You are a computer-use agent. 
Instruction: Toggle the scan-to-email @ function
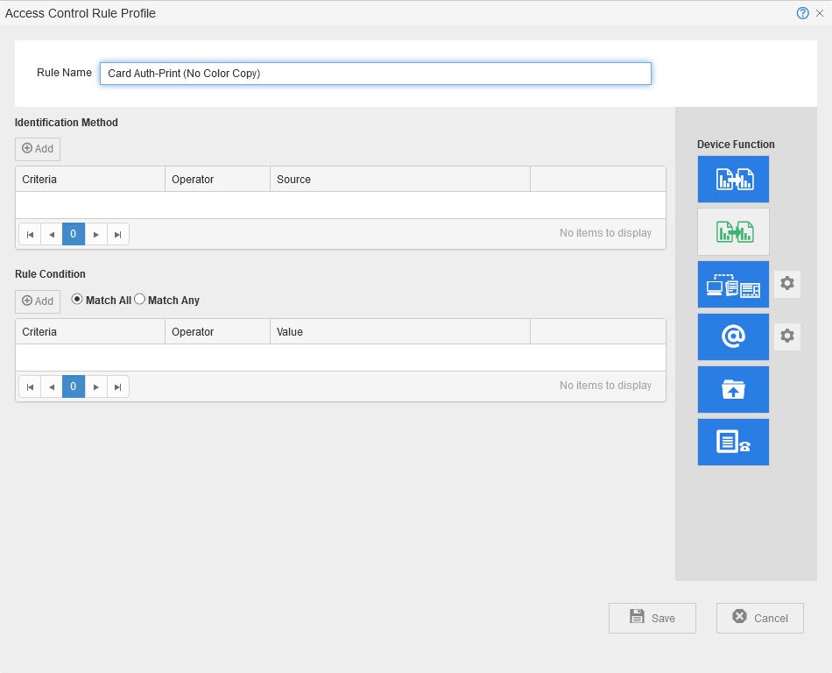[733, 336]
